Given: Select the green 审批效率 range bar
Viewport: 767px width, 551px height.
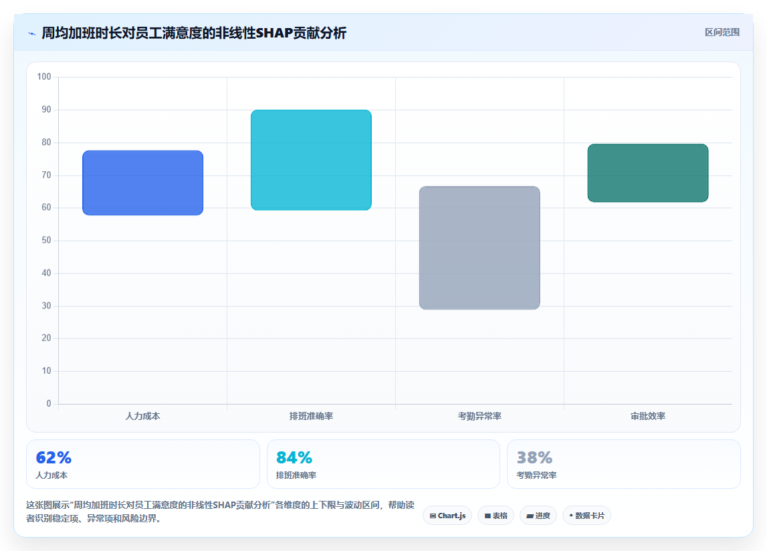Looking at the screenshot, I should [648, 173].
